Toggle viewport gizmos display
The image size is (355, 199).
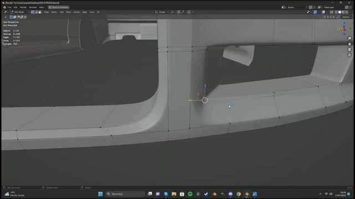pos(315,12)
